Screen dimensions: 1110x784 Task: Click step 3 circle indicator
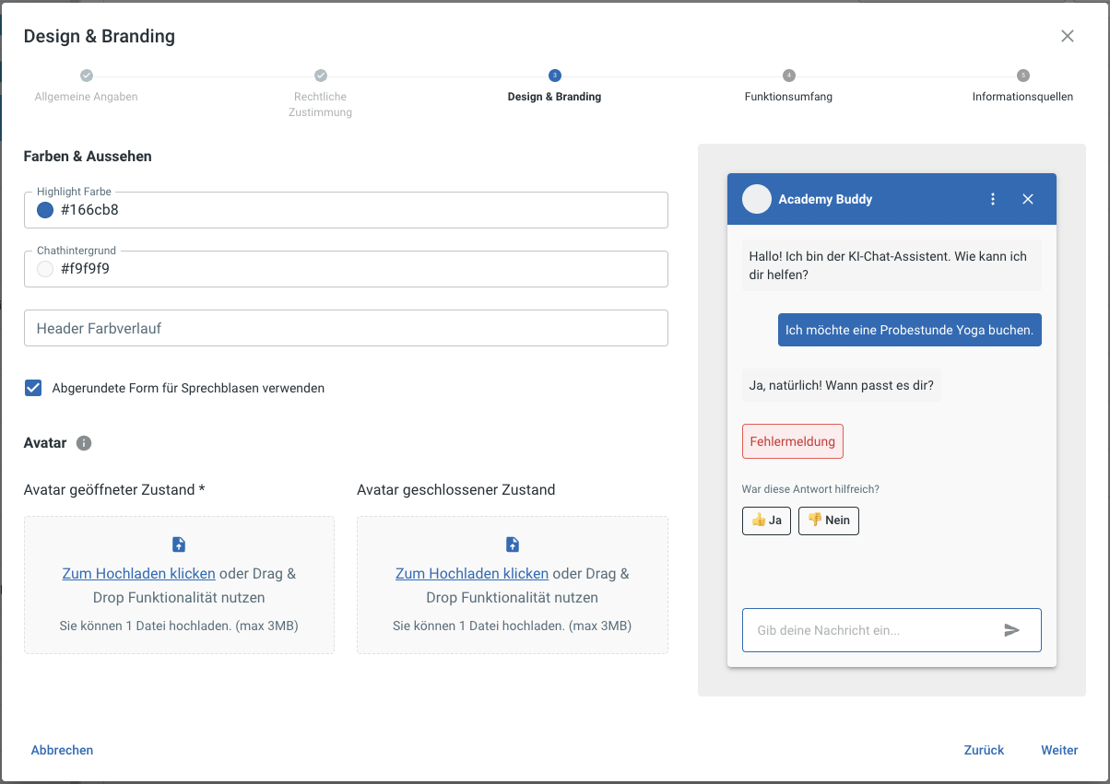554,76
